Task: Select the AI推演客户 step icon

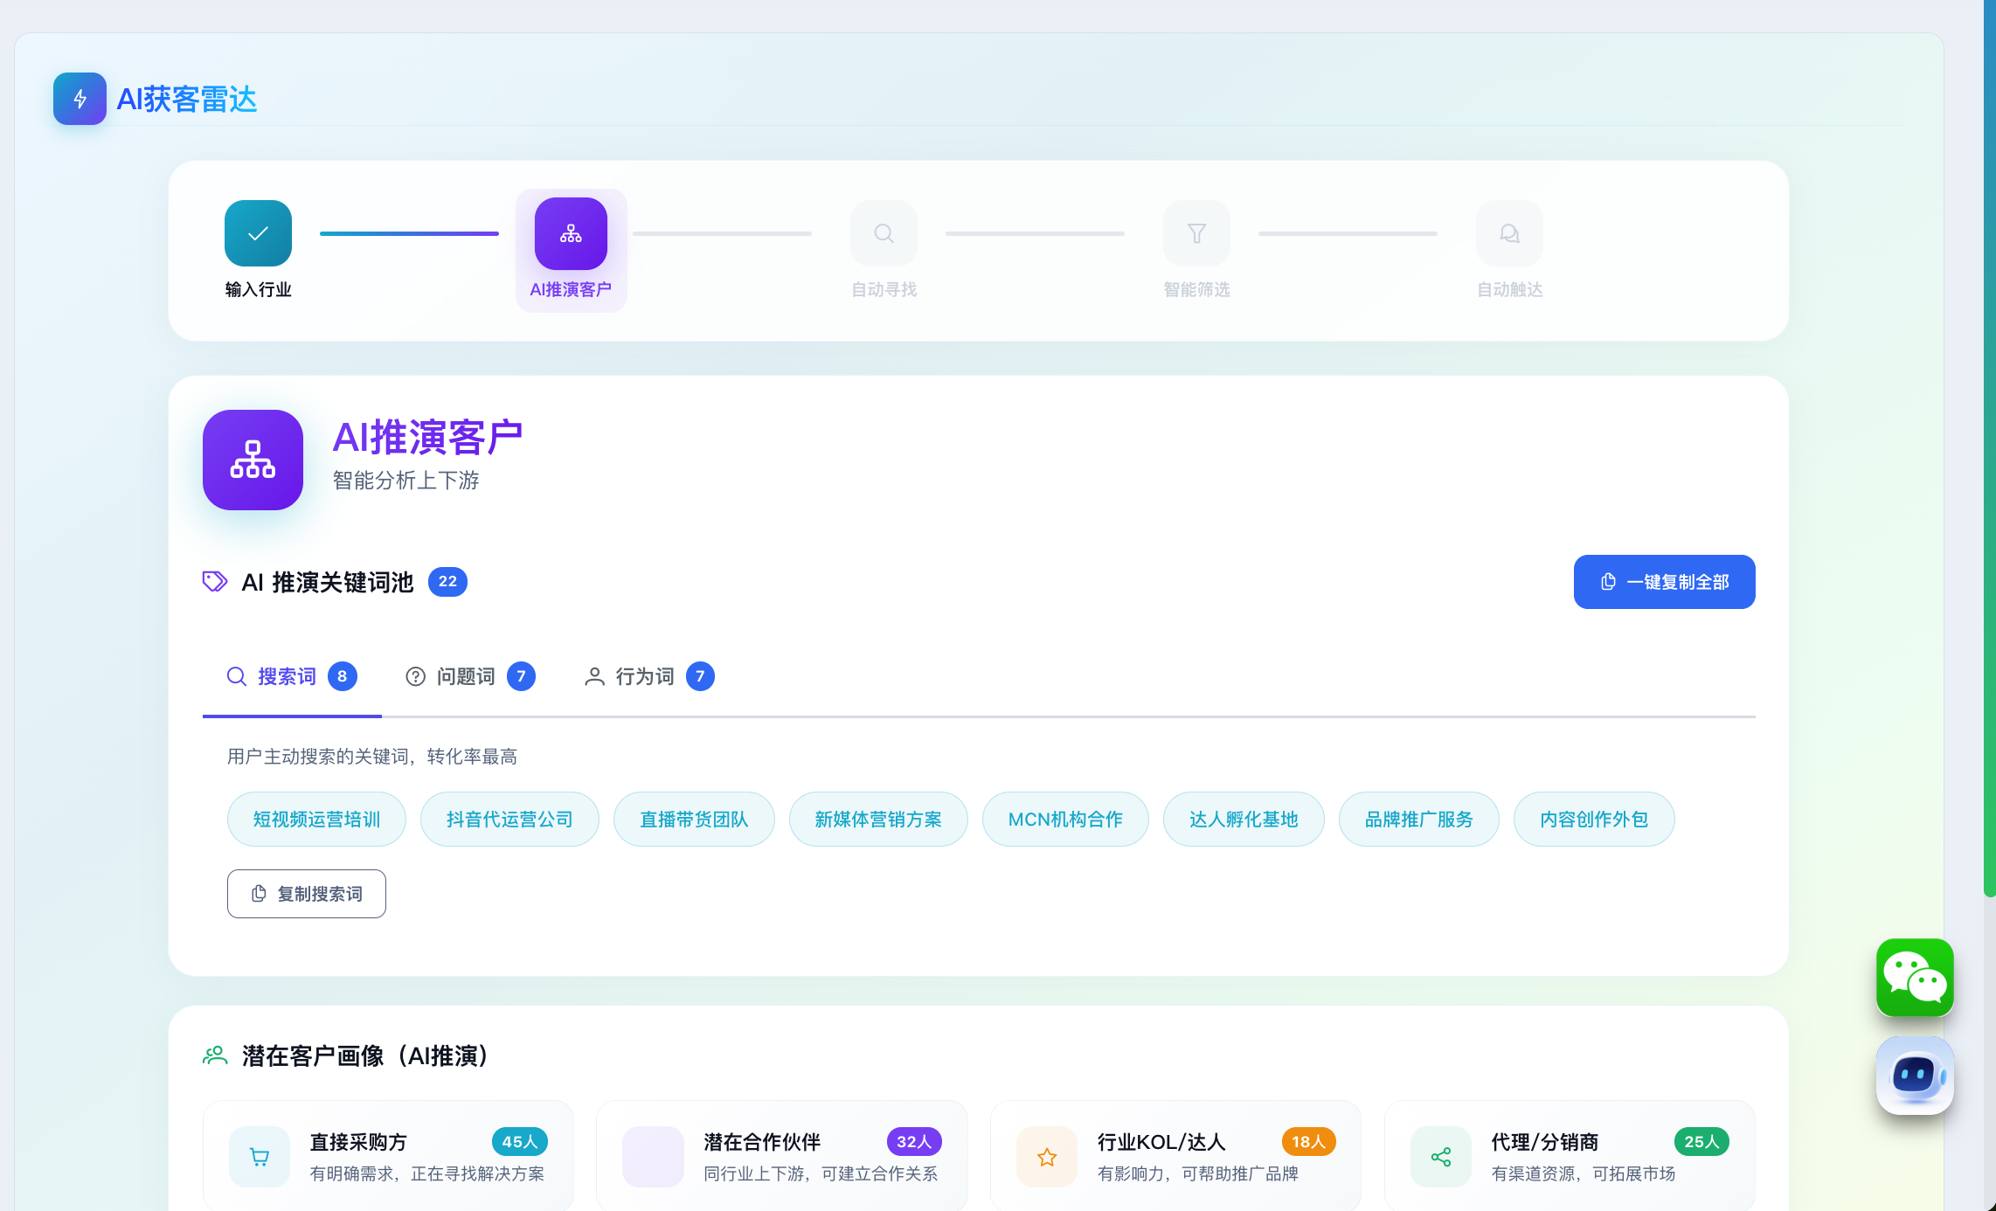Action: click(x=571, y=233)
